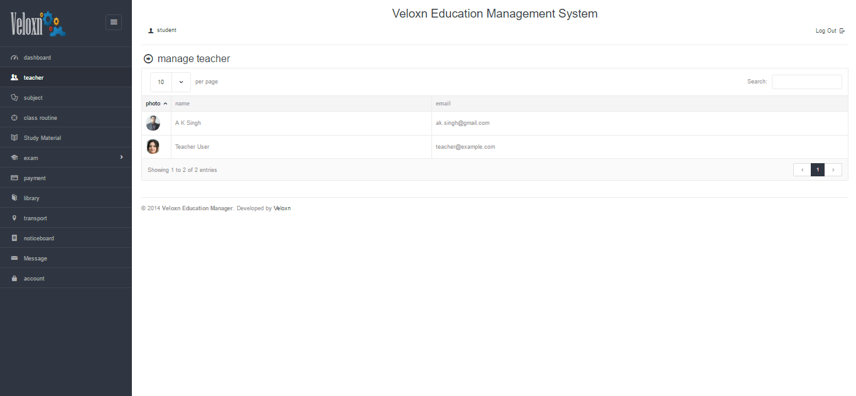Image resolution: width=856 pixels, height=396 pixels.
Task: Click the library icon in sidebar
Action: coord(14,198)
